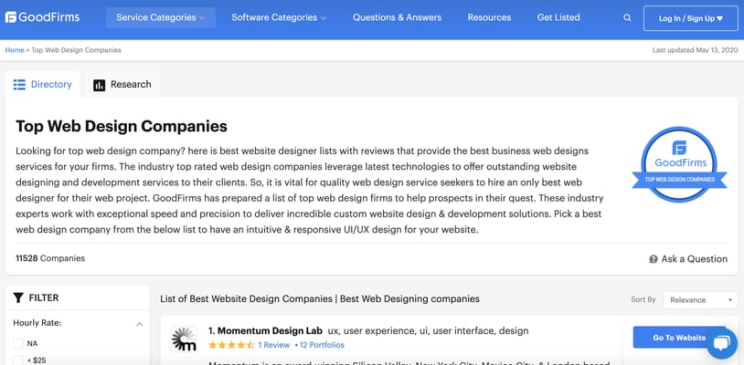744x365 pixels.
Task: Click the Ask a Question help icon
Action: click(654, 259)
